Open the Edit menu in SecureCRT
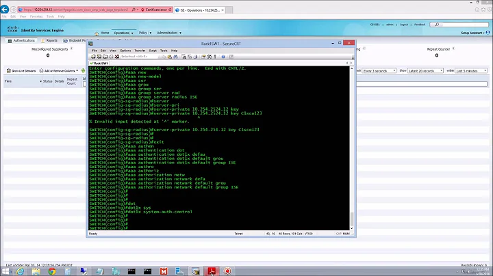The width and height of the screenshot is (493, 276). click(103, 51)
